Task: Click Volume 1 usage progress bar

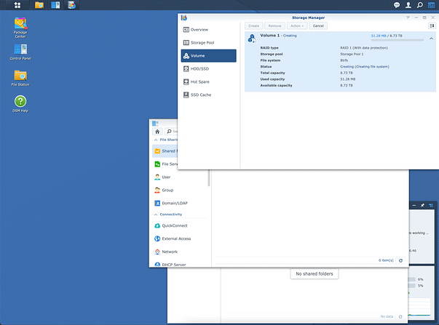Action: tap(397, 40)
